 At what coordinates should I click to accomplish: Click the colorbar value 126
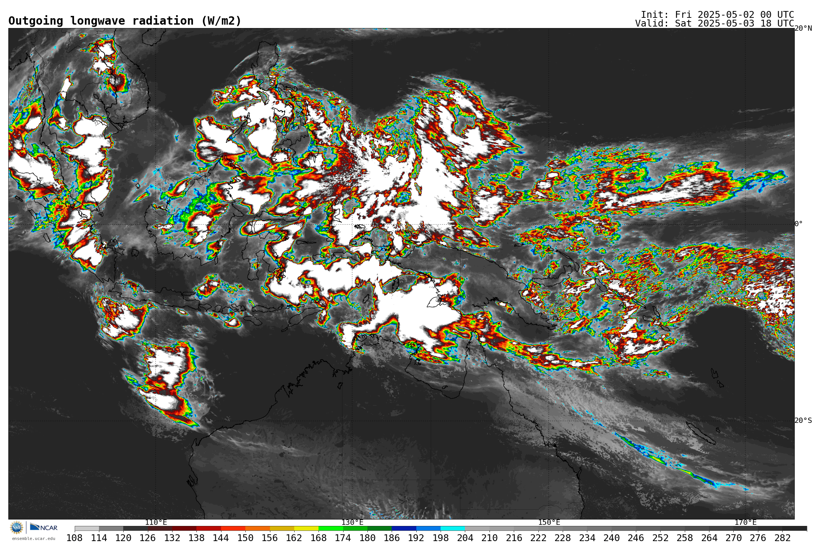(x=148, y=538)
